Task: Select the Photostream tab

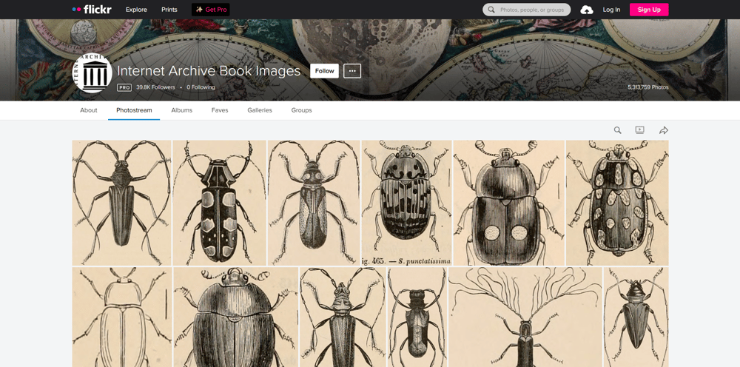Action: 134,110
